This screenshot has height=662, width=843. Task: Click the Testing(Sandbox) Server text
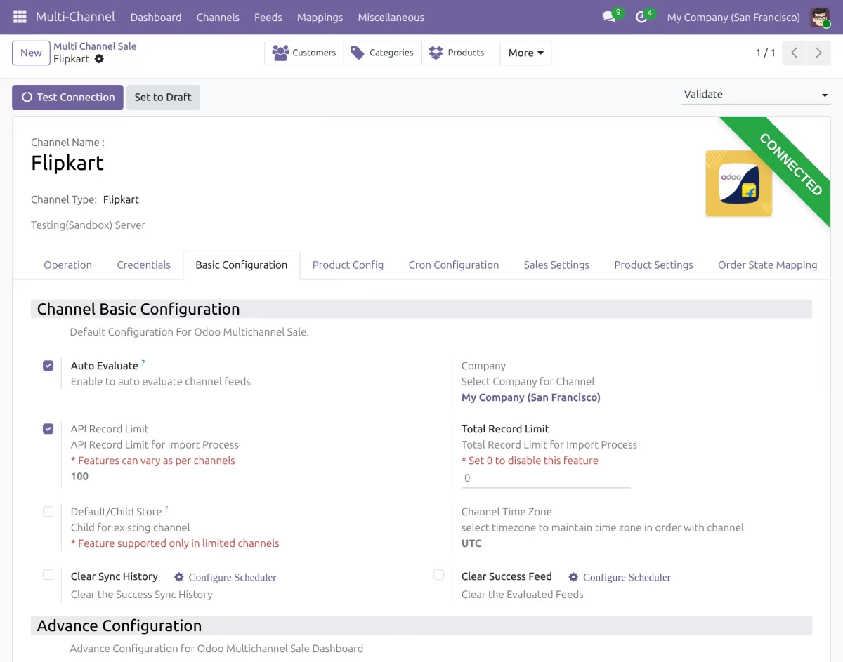[88, 225]
